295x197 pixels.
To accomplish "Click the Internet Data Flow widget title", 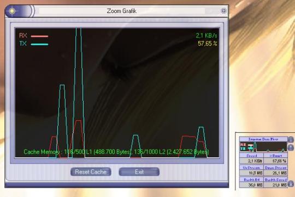I will click(263, 139).
